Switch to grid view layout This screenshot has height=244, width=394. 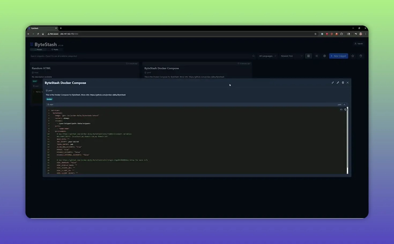tap(308, 56)
